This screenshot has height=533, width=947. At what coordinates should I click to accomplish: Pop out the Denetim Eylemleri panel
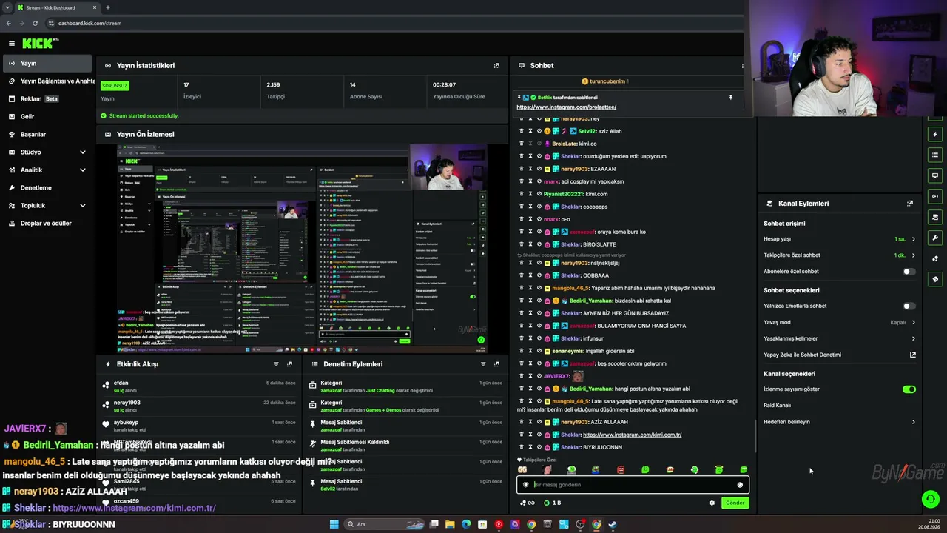coord(496,364)
